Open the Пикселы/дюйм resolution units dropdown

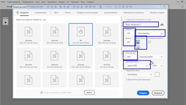(151, 57)
